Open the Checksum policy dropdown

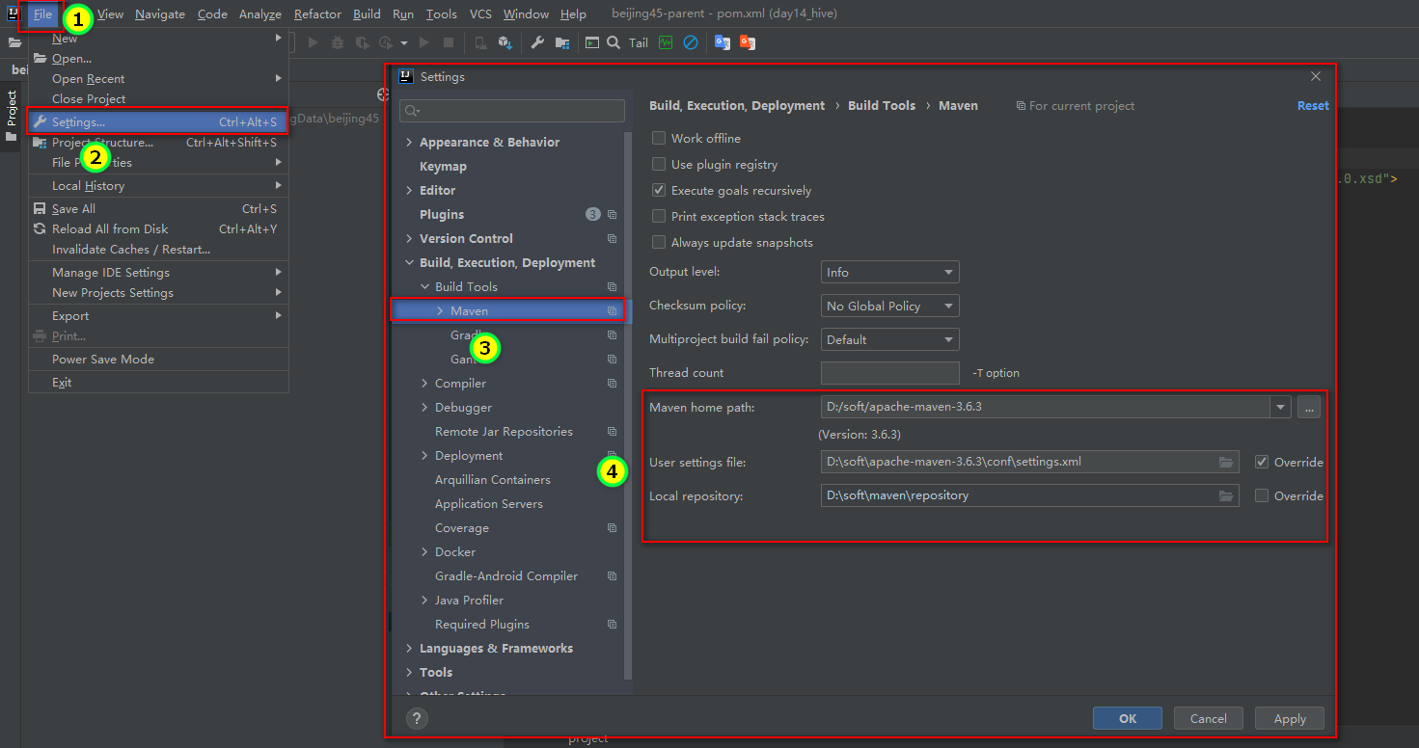click(889, 307)
